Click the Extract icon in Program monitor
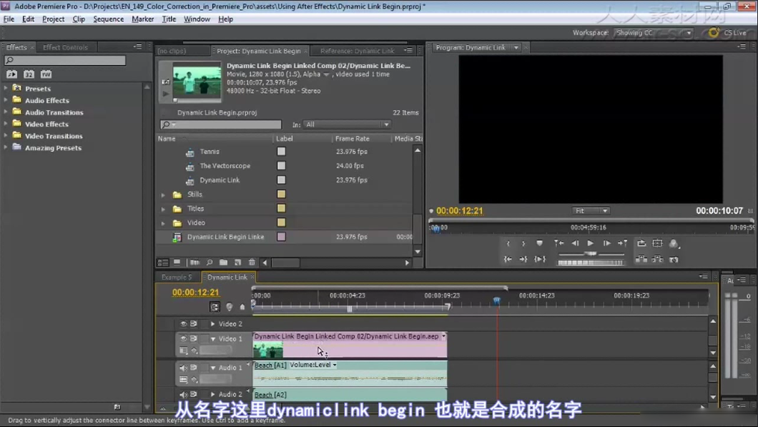 (657, 259)
